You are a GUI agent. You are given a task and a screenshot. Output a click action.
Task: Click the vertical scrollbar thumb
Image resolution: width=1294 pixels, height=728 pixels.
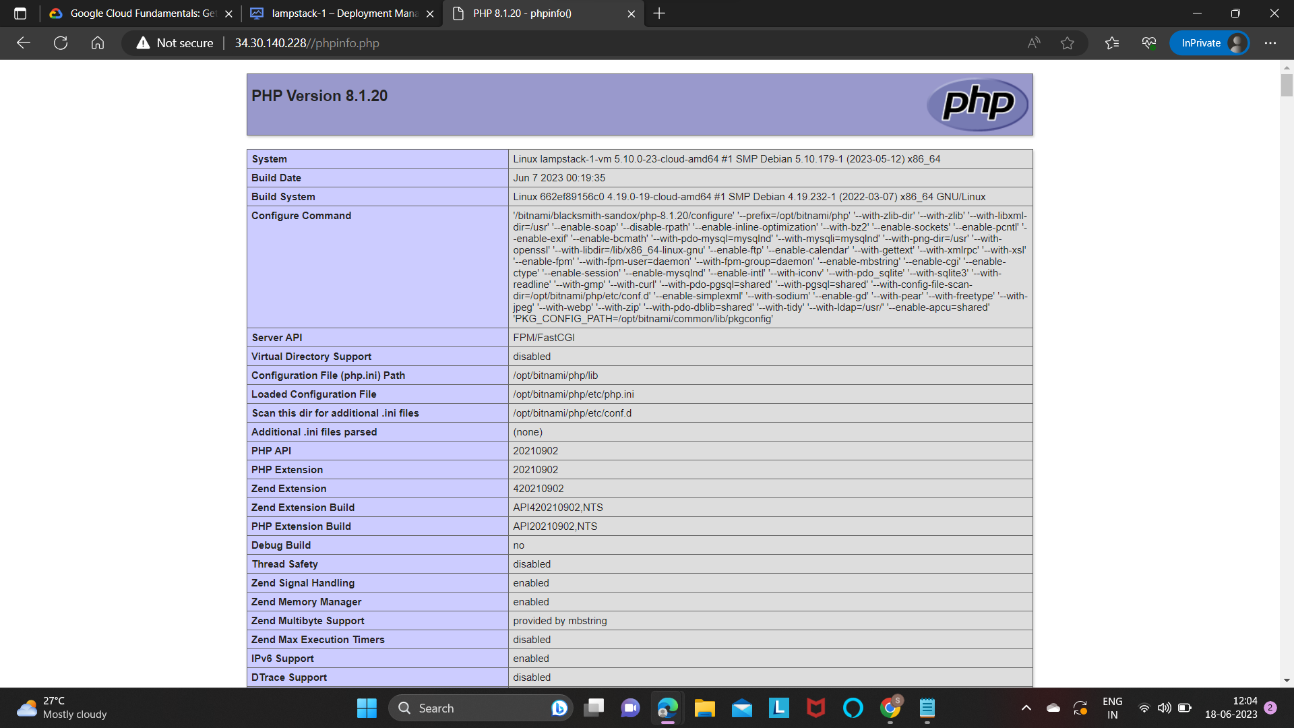[x=1287, y=86]
